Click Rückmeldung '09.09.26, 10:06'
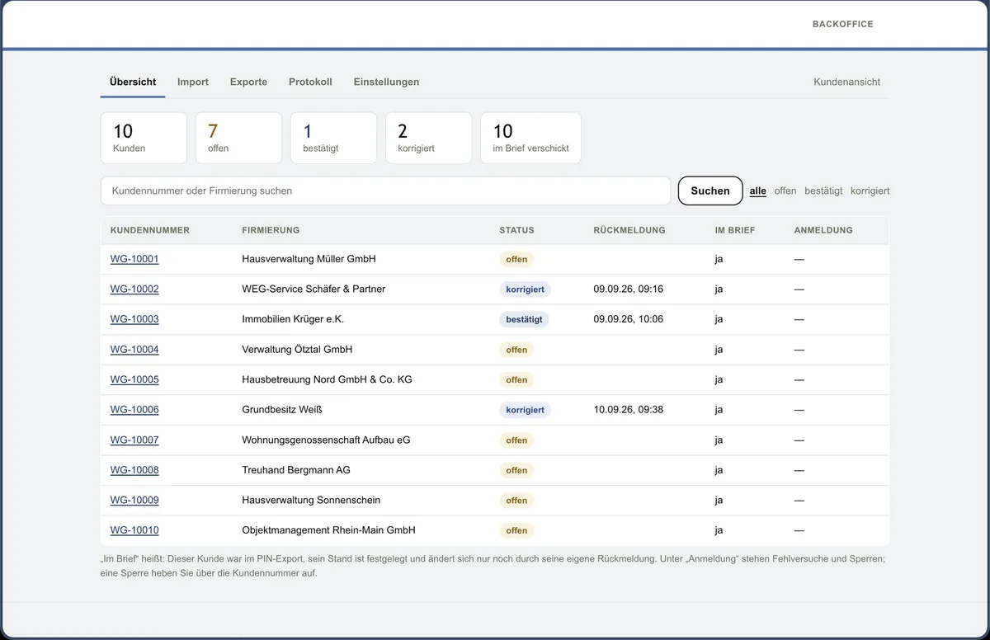Screen dimensions: 990x640 [x=628, y=319]
